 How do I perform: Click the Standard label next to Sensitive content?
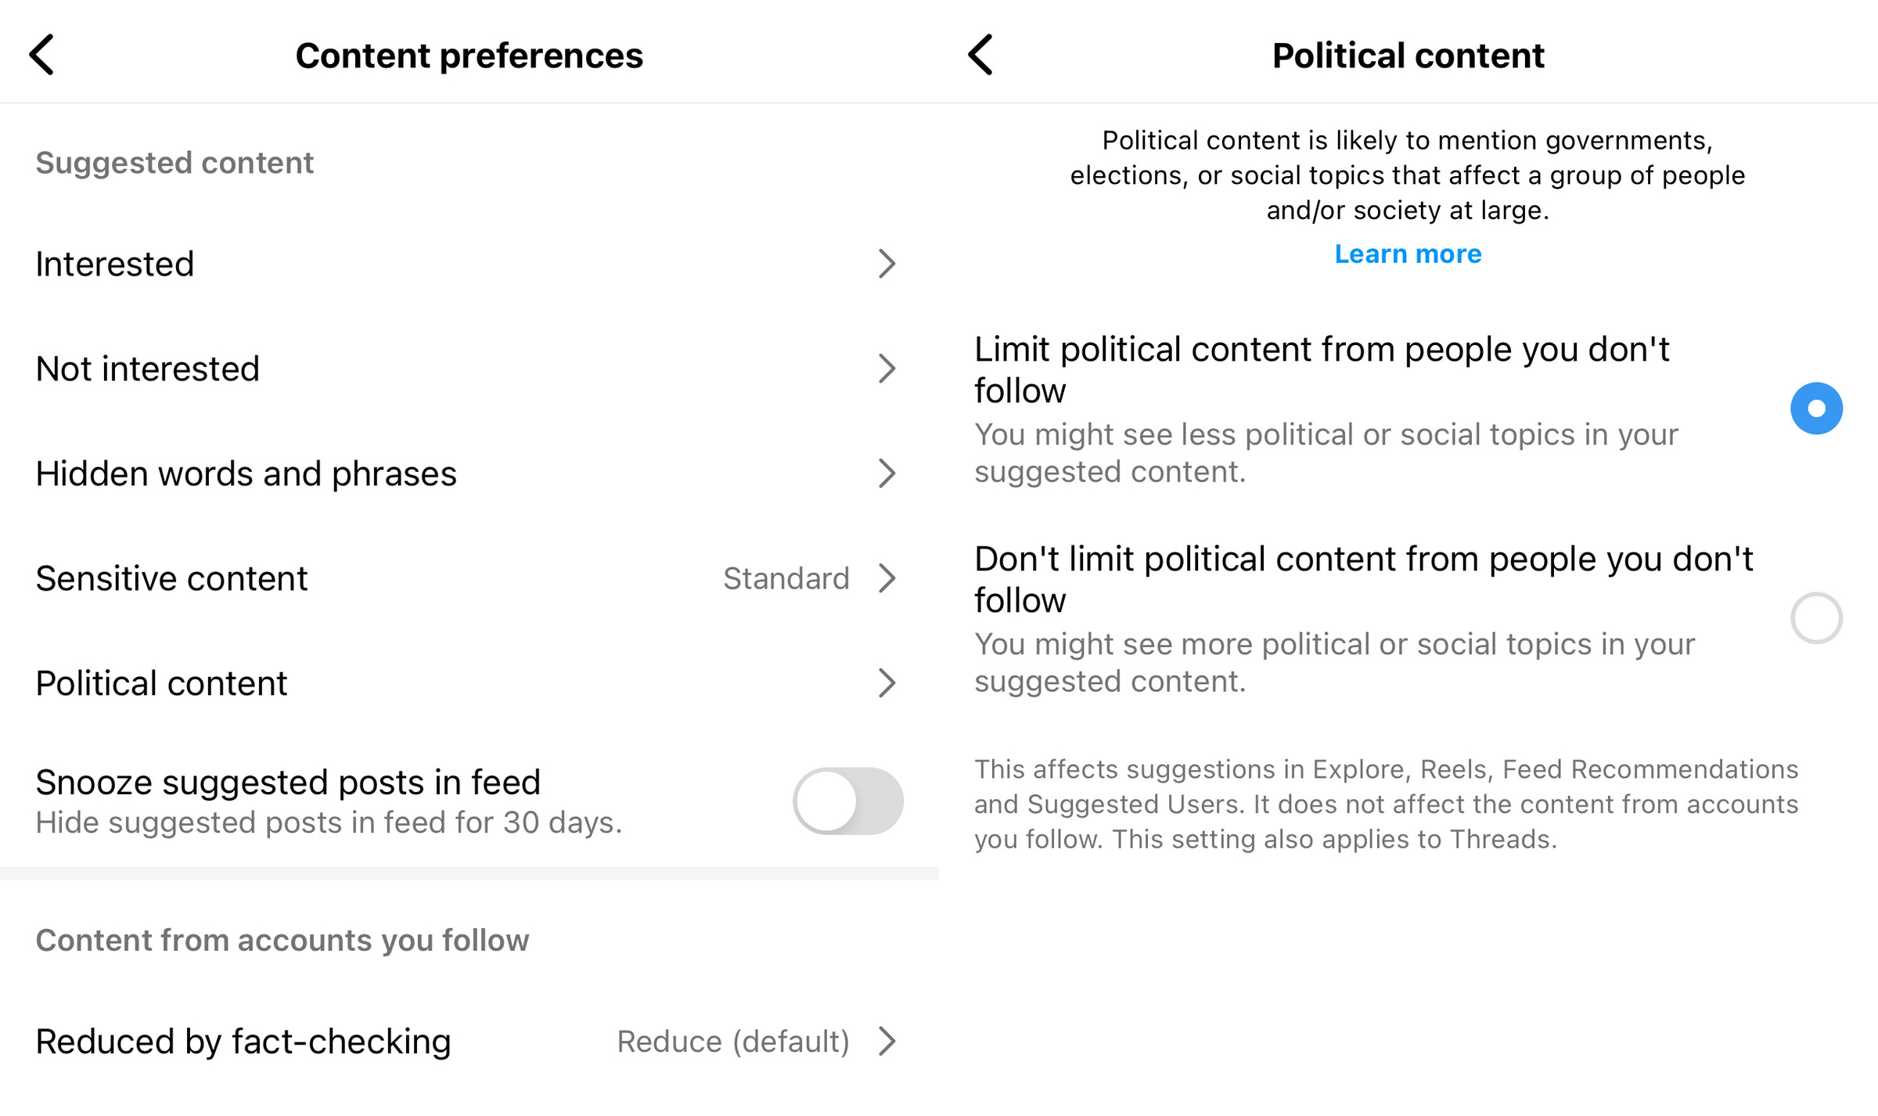tap(786, 578)
